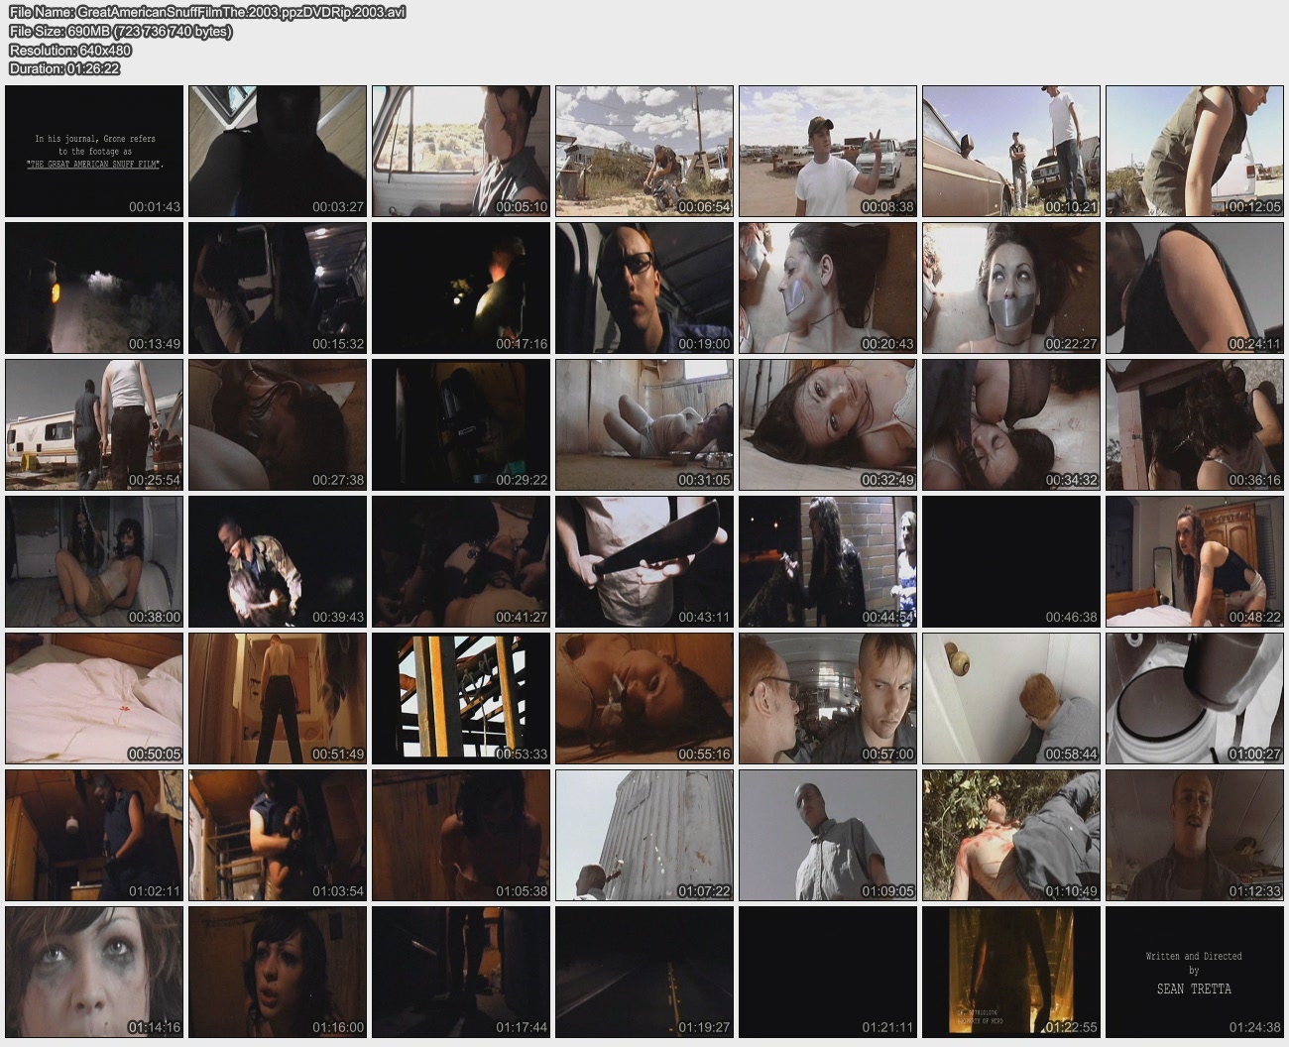Click the night frame at 00:13:49
Screen dimensions: 1289x1047
click(x=94, y=288)
